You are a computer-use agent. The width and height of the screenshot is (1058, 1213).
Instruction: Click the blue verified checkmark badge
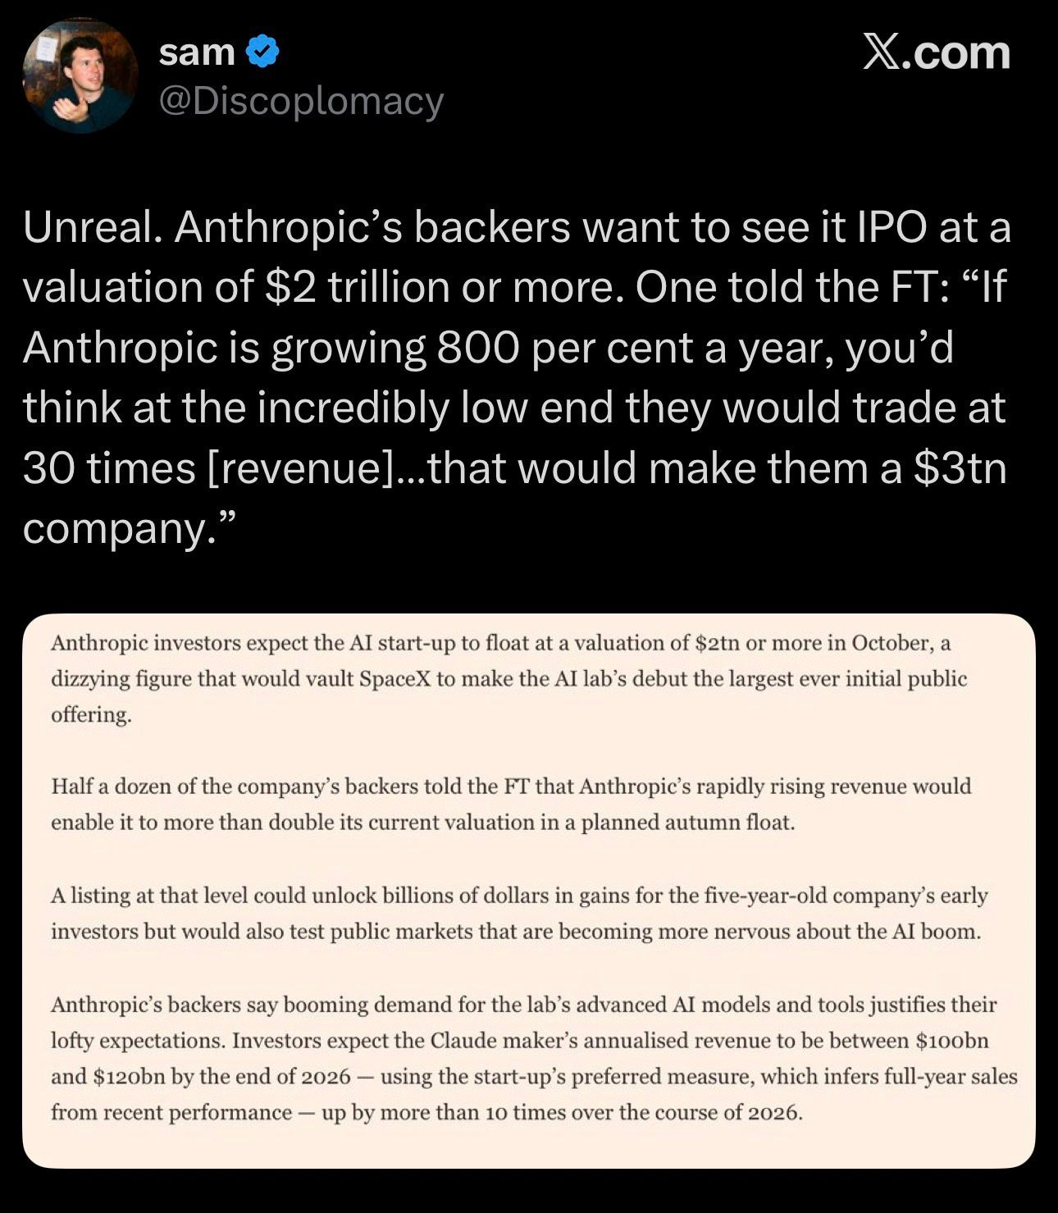(x=262, y=52)
